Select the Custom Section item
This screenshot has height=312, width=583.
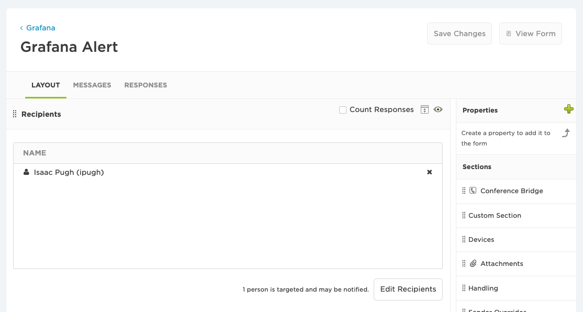[x=516, y=215]
